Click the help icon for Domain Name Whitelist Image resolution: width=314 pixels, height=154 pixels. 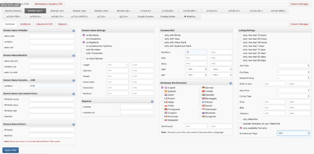pyautogui.click(x=74, y=31)
